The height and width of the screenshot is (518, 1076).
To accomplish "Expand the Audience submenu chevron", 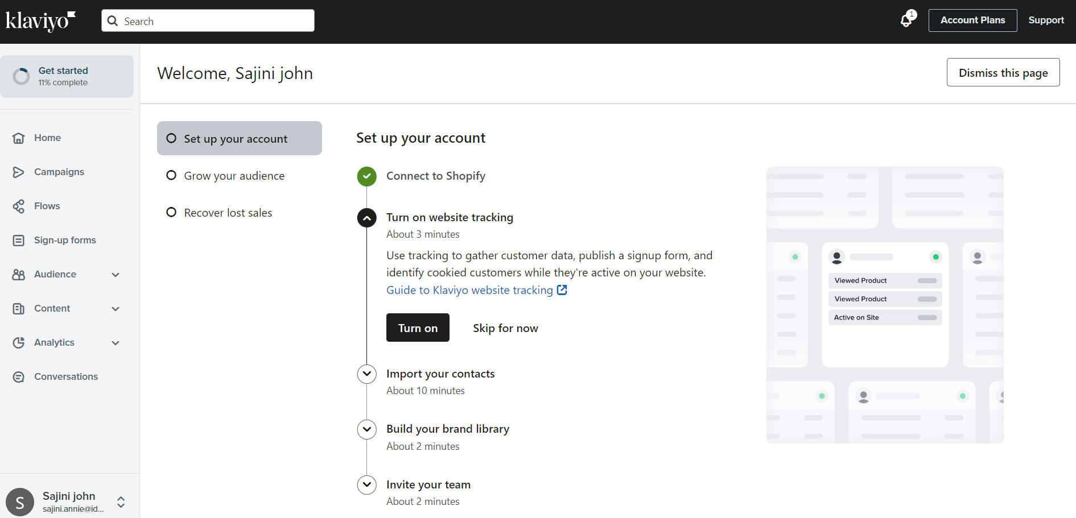I will [116, 275].
